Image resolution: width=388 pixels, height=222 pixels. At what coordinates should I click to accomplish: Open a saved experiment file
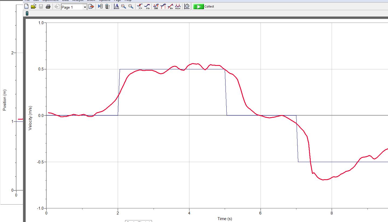coord(33,6)
